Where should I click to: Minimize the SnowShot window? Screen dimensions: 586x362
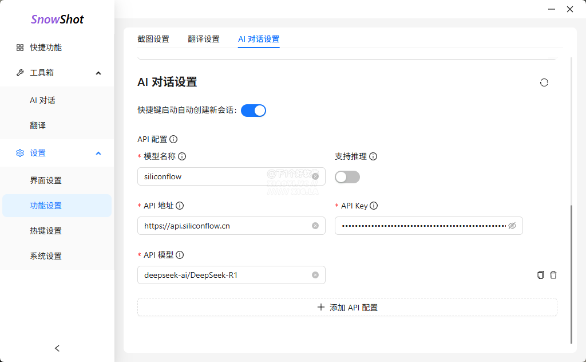pos(552,9)
